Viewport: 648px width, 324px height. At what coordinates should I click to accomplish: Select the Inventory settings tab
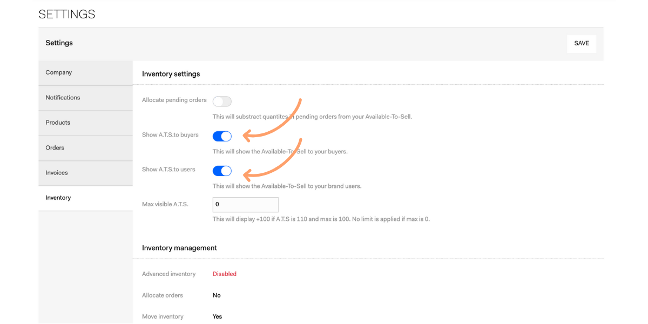85,198
